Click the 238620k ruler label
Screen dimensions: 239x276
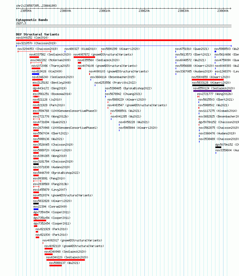(144, 11)
